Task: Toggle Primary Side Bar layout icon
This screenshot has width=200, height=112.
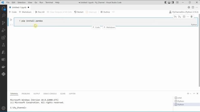Action: (166, 2)
